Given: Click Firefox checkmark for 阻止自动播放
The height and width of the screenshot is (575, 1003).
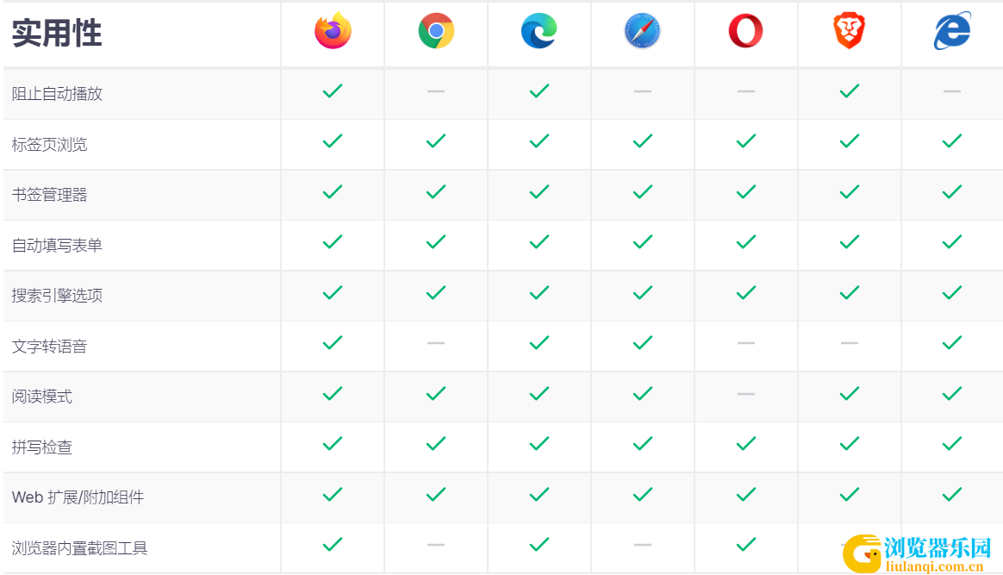Looking at the screenshot, I should point(333,91).
